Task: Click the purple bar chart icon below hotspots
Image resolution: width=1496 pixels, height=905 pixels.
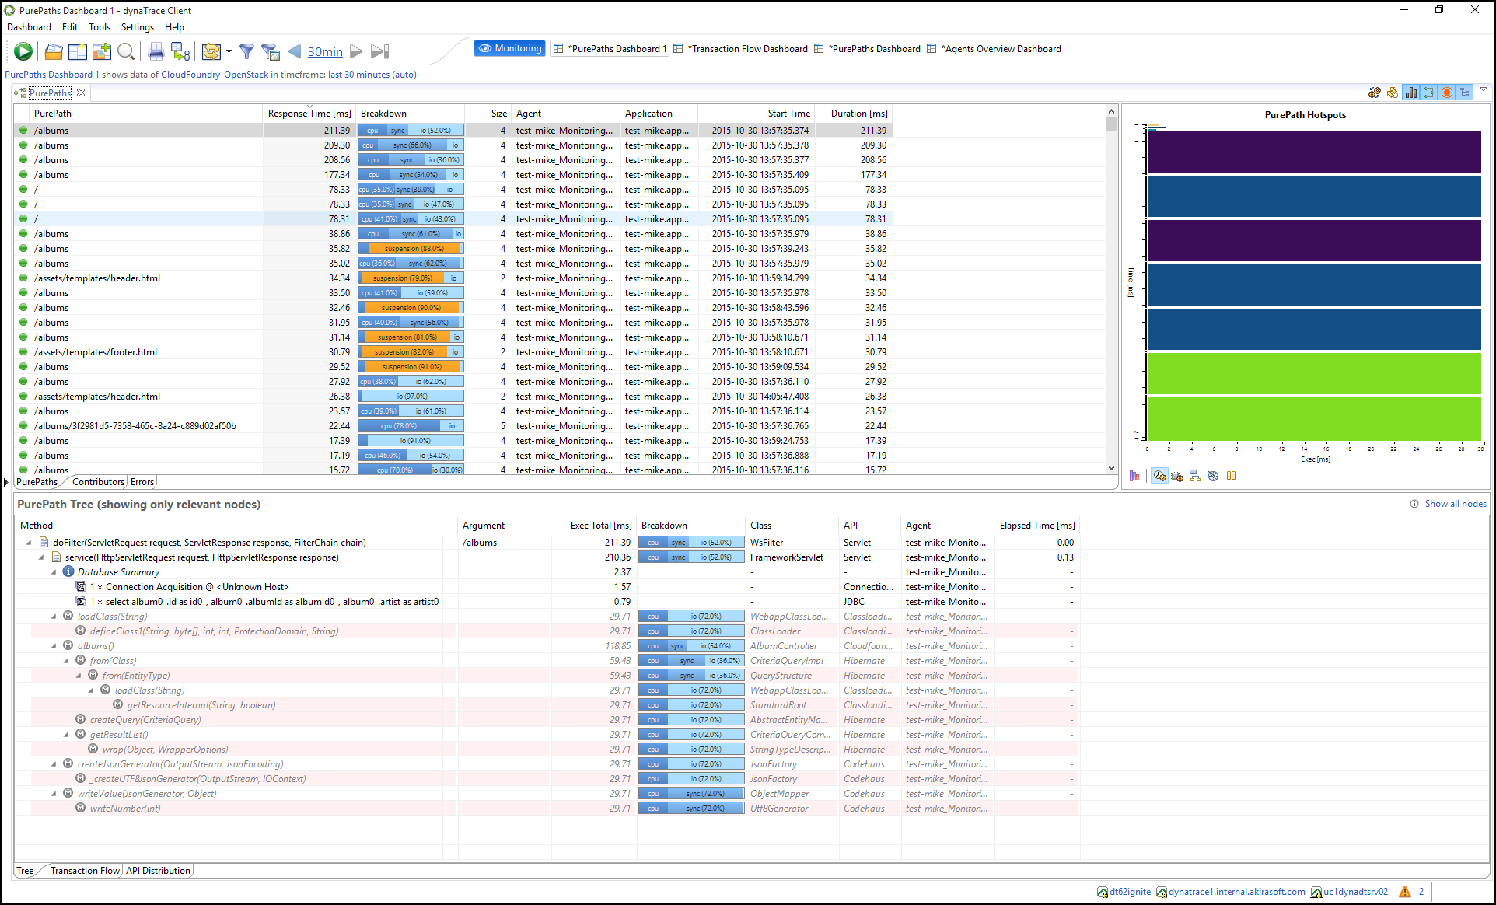Action: [x=1135, y=476]
